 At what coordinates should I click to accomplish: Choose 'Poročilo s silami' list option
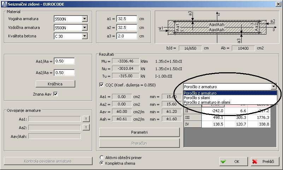click(230, 98)
